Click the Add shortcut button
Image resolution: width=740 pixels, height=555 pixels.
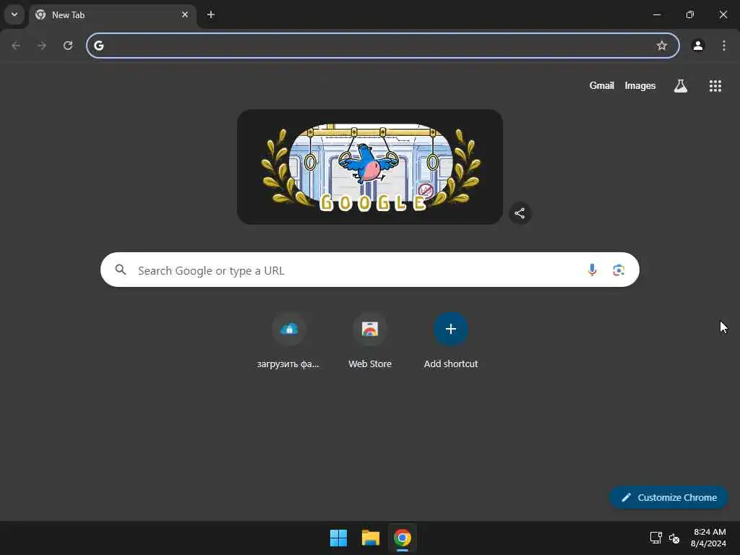tap(451, 341)
